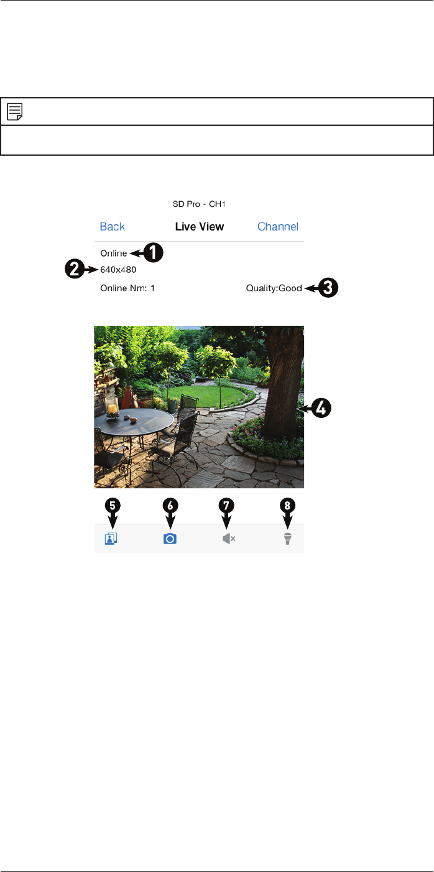This screenshot has width=434, height=872.
Task: Open the Channel selector
Action: (278, 227)
